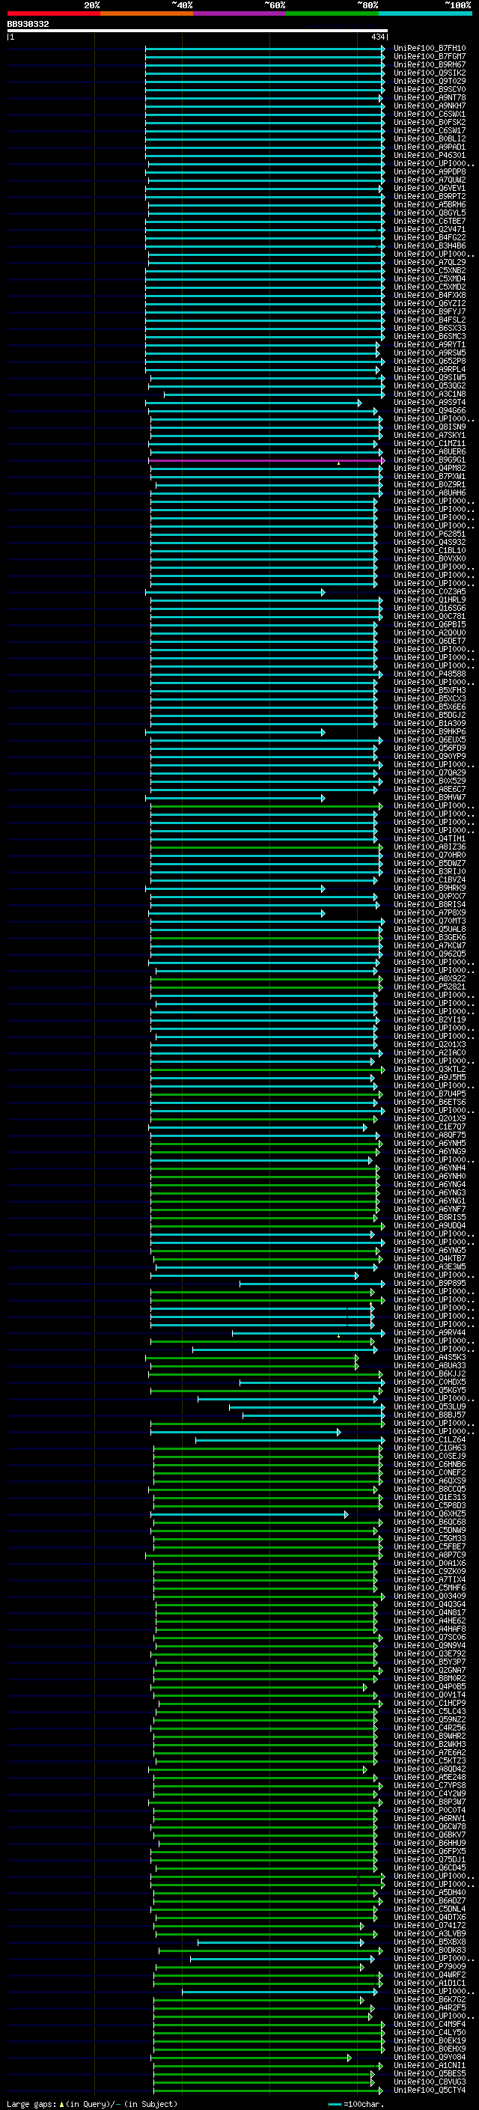Image resolution: width=479 pixels, height=2110 pixels.
Task: Open entry UniRef100_Q5UAL8
Action: [429, 930]
